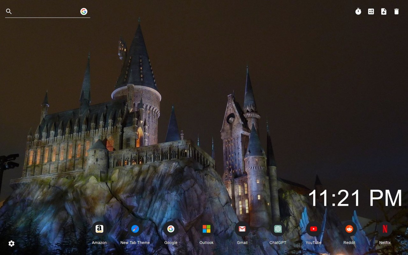This screenshot has width=408, height=255.
Task: Click the ChatGPT text label
Action: 278,243
